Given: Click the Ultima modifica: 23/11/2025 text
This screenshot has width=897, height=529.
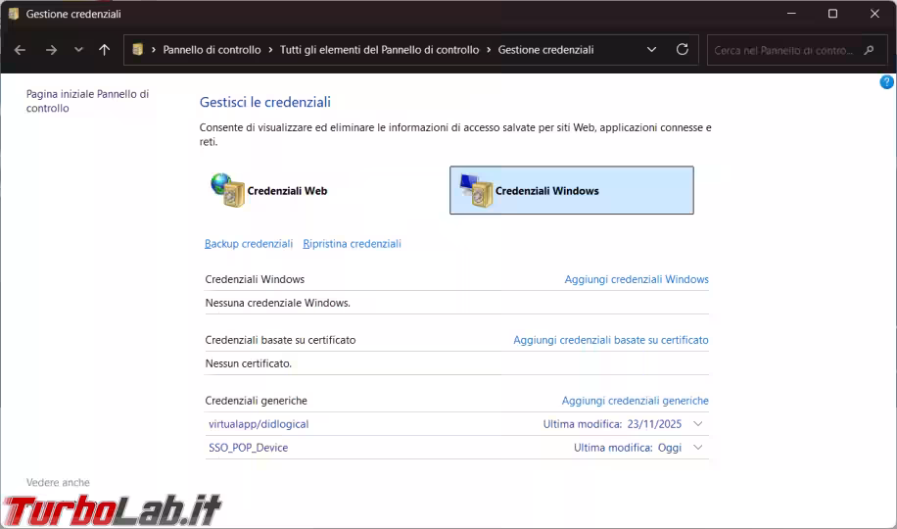Looking at the screenshot, I should coord(612,424).
